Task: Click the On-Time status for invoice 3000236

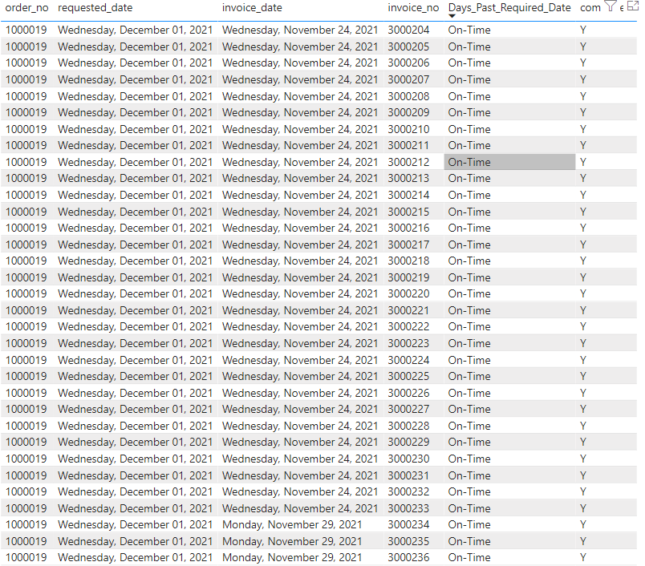Action: point(469,558)
